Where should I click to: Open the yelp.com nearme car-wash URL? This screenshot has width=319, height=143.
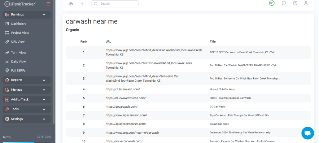click(132, 132)
